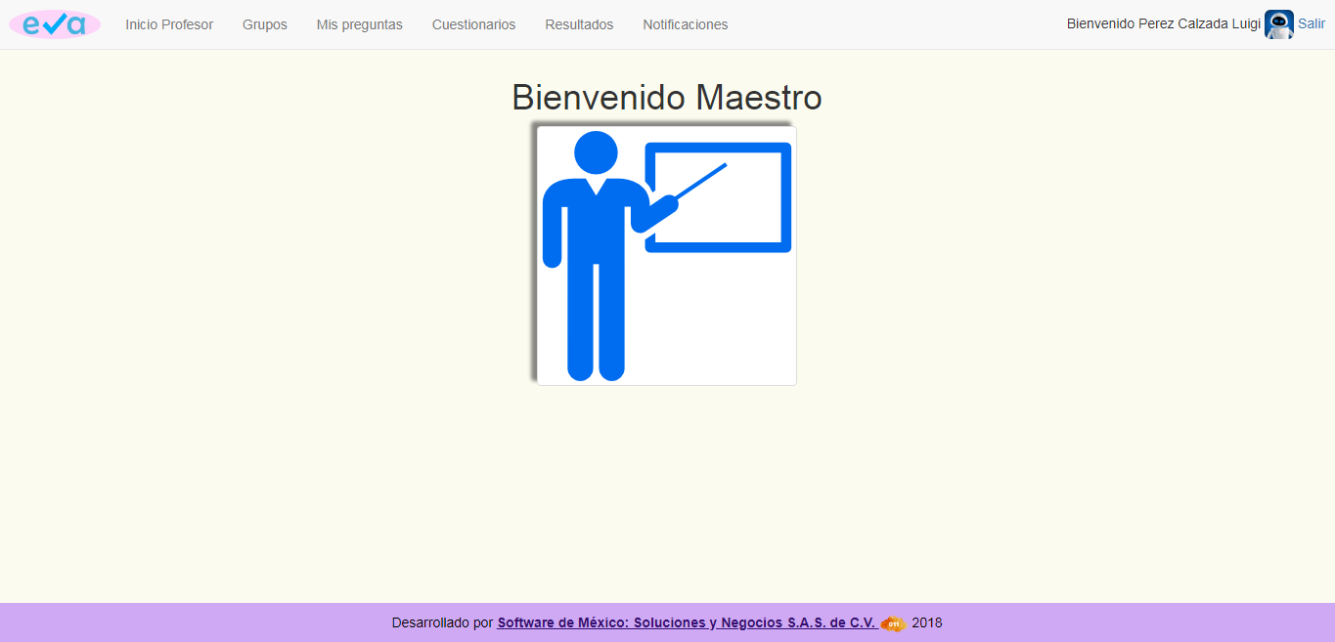1335x642 pixels.
Task: Open Software de México footer link
Action: coord(687,622)
